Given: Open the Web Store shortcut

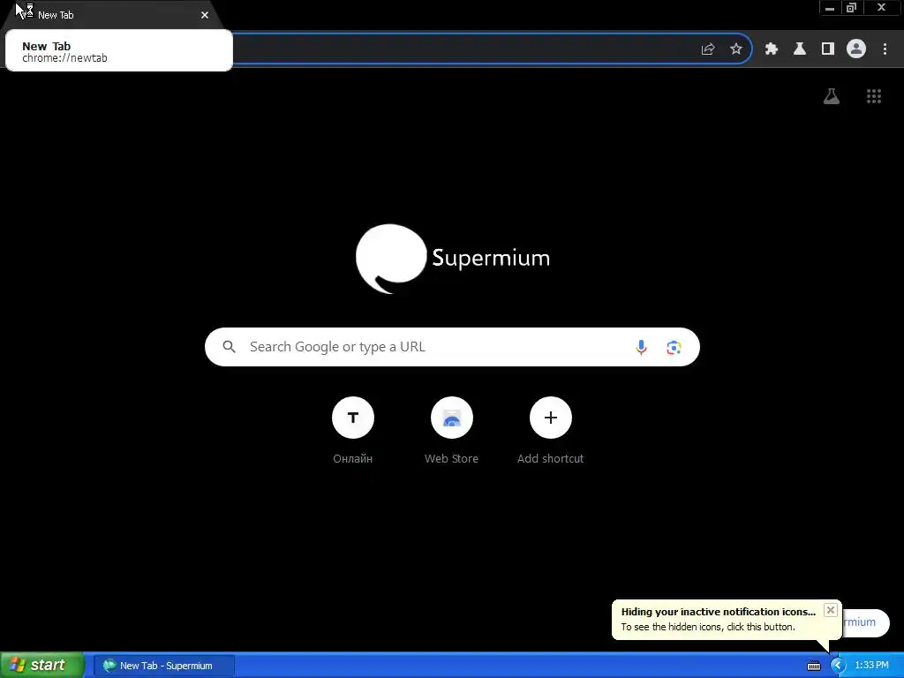Looking at the screenshot, I should 451,431.
